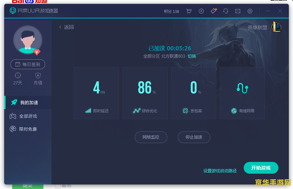Click the 每日签到 daily check-in button
Image resolution: width=293 pixels, height=189 pixels.
coord(28,64)
